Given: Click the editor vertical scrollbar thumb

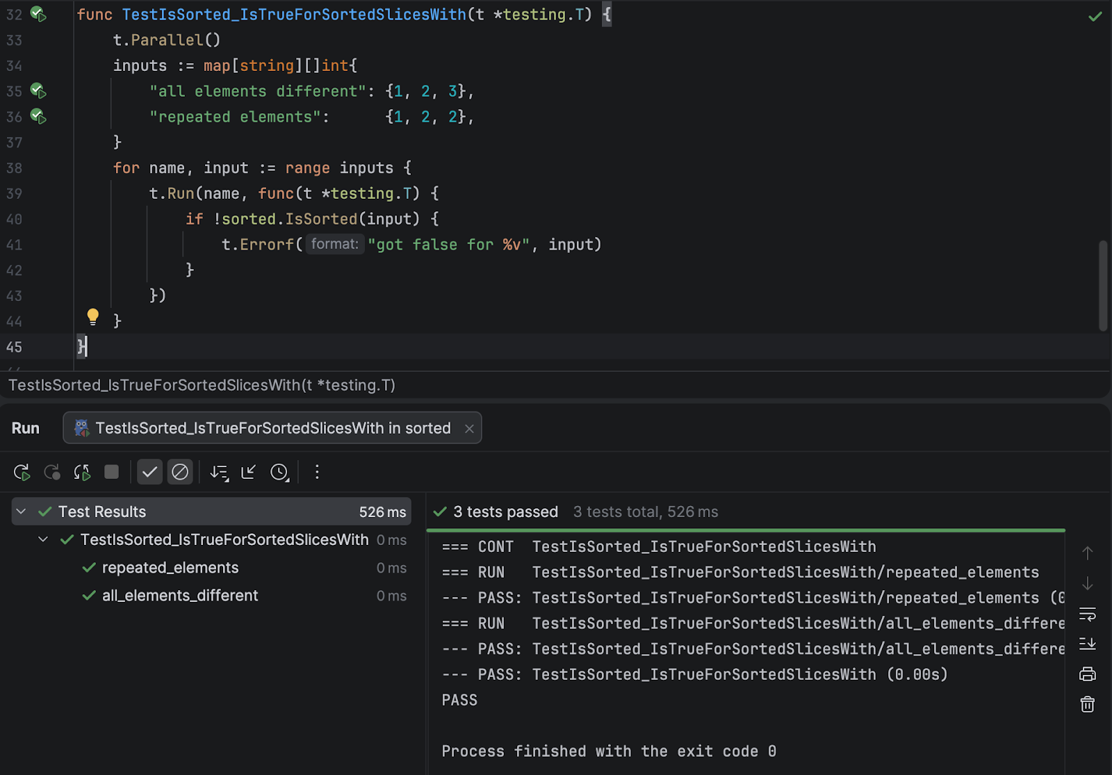Looking at the screenshot, I should click(x=1102, y=285).
